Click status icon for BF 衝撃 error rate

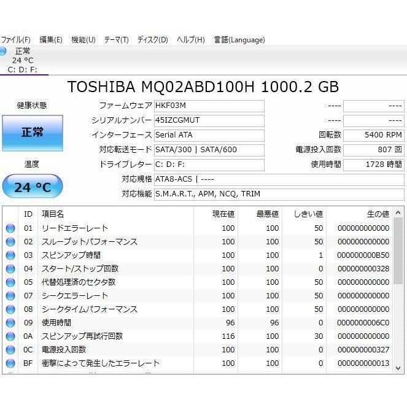10,363
